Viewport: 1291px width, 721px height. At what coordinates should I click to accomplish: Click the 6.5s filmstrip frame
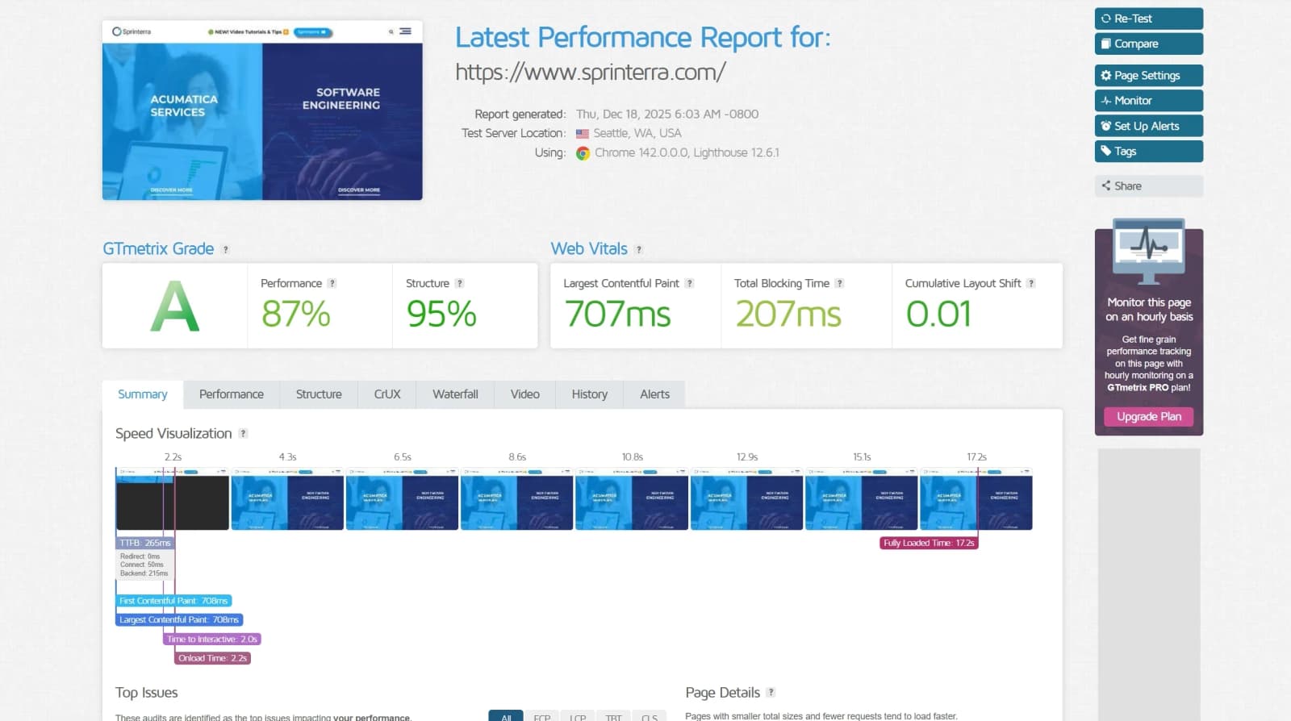tap(402, 498)
